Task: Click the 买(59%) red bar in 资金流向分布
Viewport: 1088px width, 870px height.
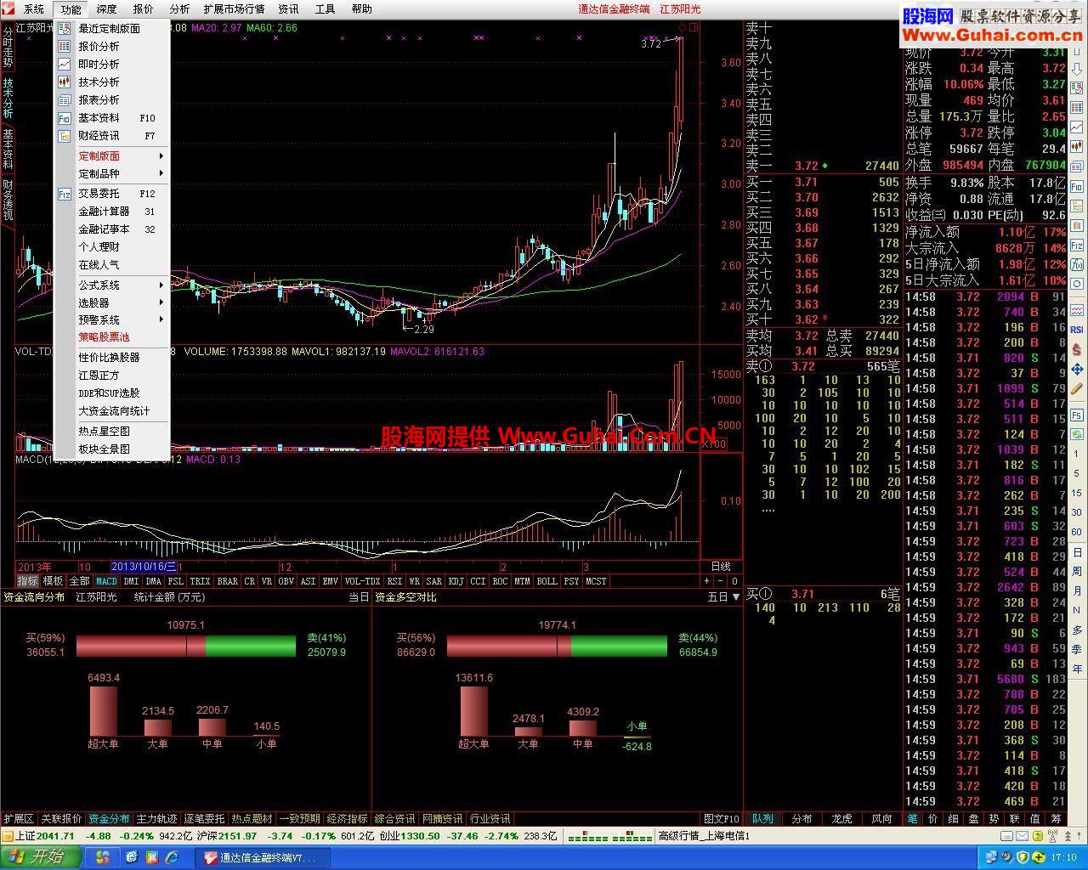Action: point(141,646)
